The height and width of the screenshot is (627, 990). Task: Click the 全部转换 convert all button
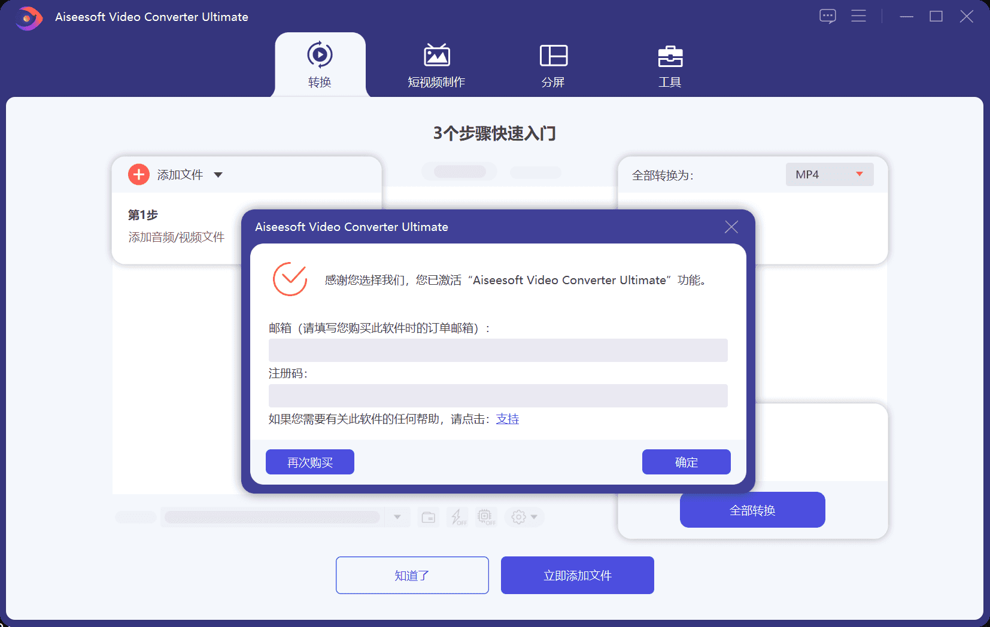coord(752,510)
